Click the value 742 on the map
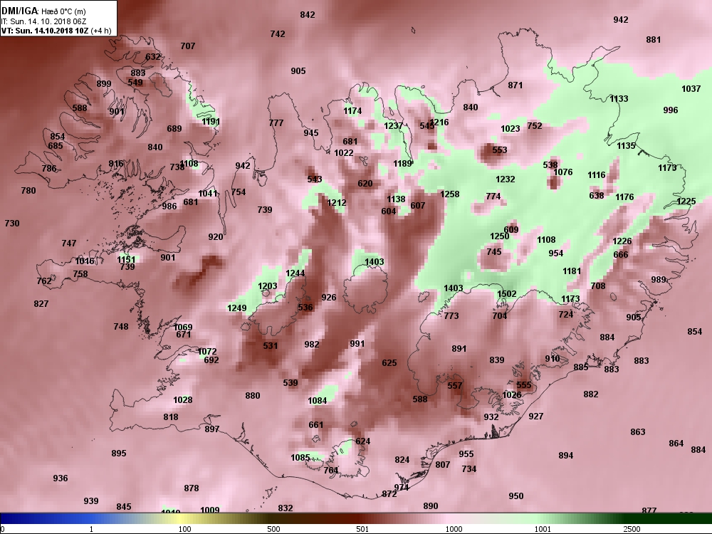Viewport: 712px width, 534px height. click(x=278, y=34)
